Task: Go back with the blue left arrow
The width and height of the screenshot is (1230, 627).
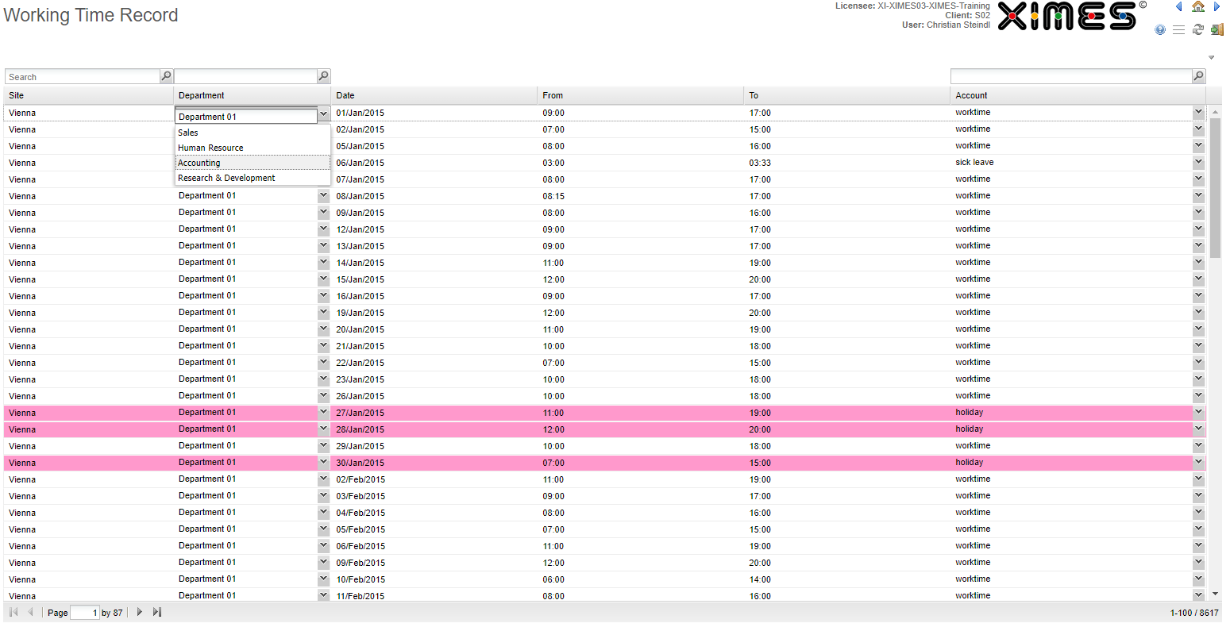Action: coord(1178,6)
